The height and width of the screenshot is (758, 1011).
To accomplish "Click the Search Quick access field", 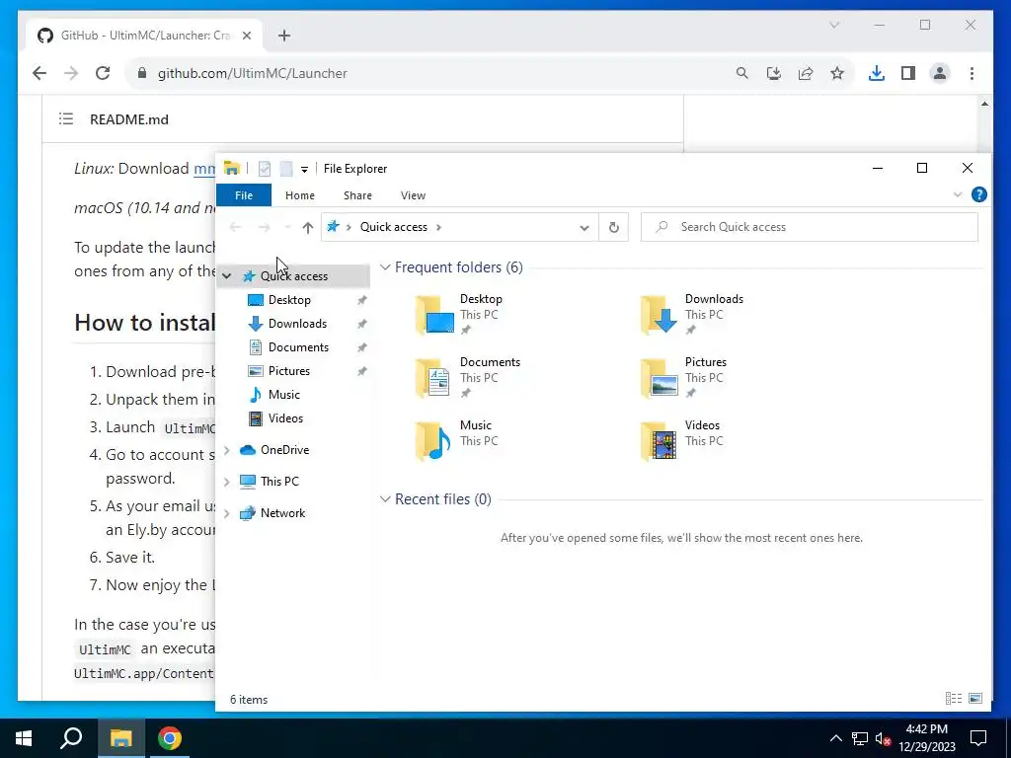I will point(810,227).
